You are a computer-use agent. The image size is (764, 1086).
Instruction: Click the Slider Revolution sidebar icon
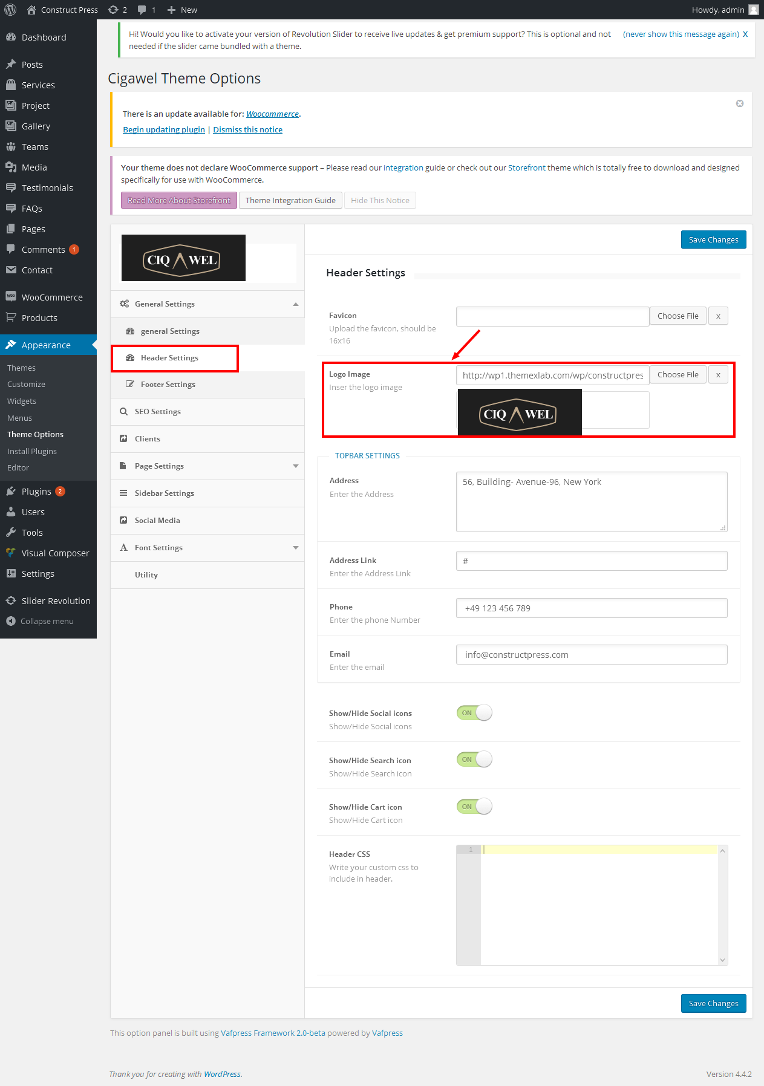tap(11, 600)
